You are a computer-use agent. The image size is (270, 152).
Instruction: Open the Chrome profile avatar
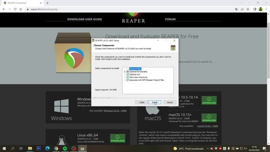point(261,9)
